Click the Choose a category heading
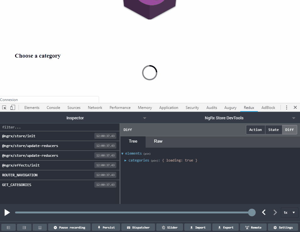 point(38,56)
